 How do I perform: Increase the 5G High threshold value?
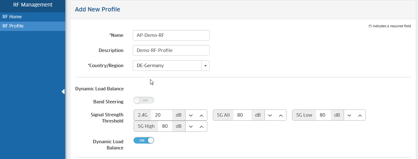click(201, 126)
